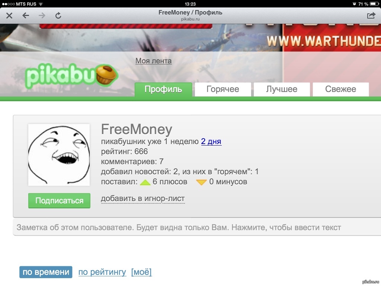Go back using the left arrow icon

pos(26,16)
